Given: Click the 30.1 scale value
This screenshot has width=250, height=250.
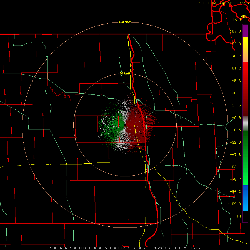Looking at the screenshot, I should (x=236, y=93).
